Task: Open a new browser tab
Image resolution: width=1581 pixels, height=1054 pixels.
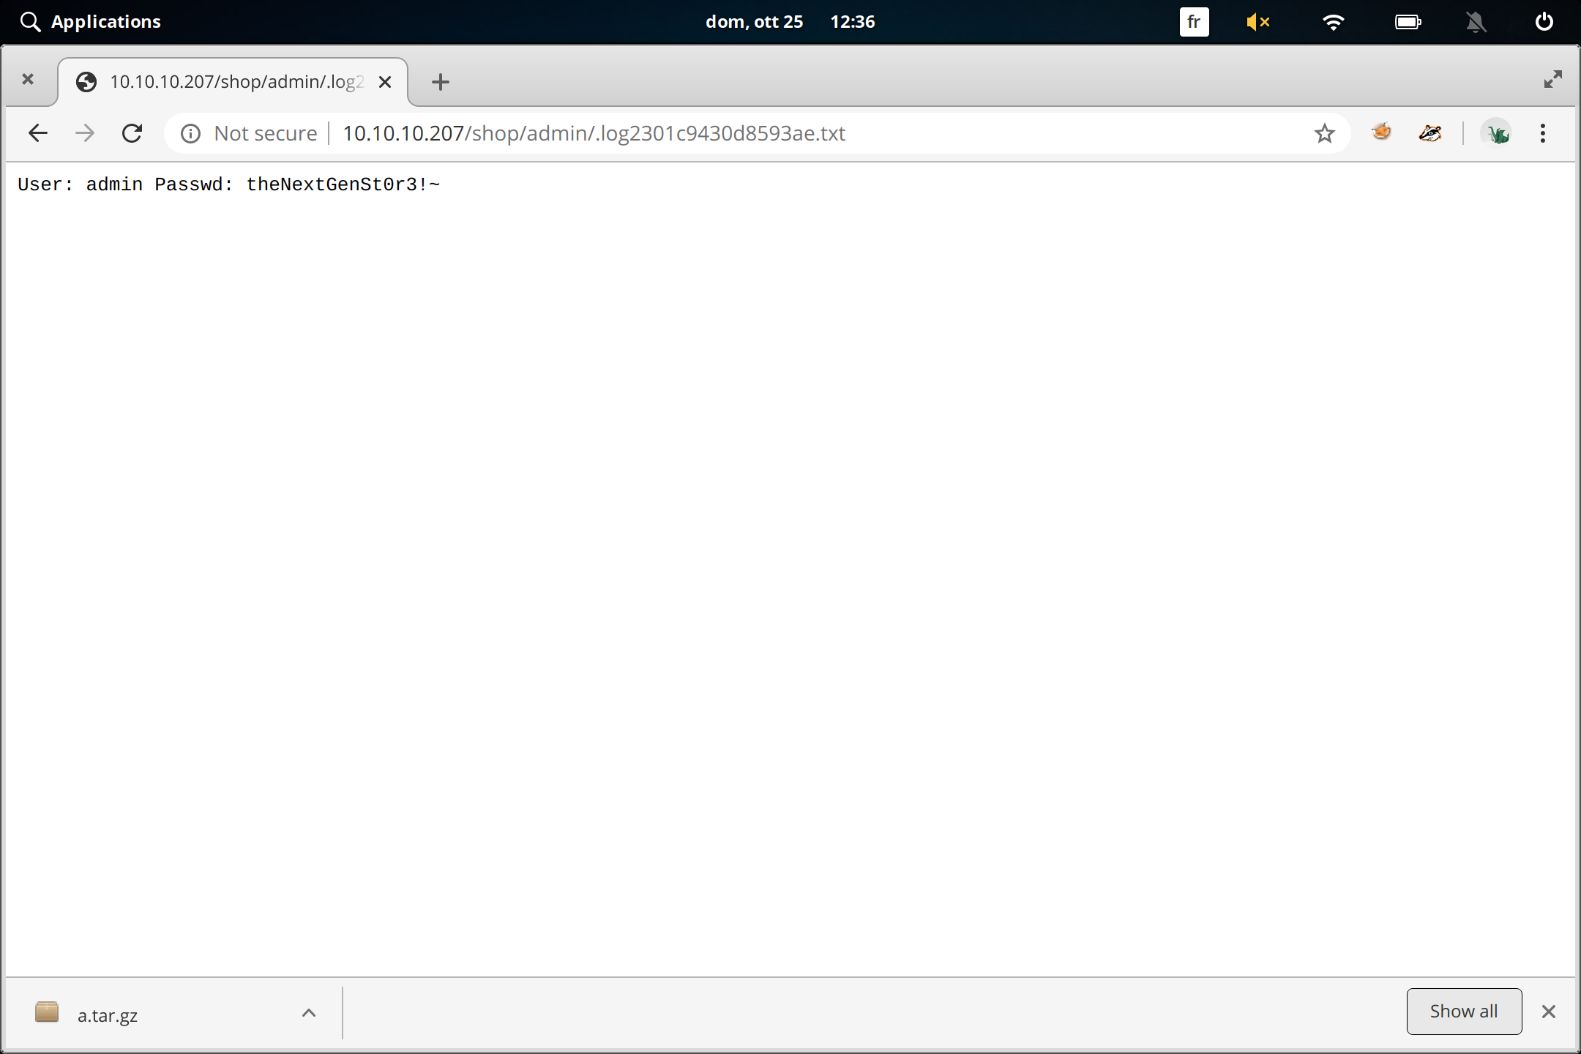Action: pos(439,81)
